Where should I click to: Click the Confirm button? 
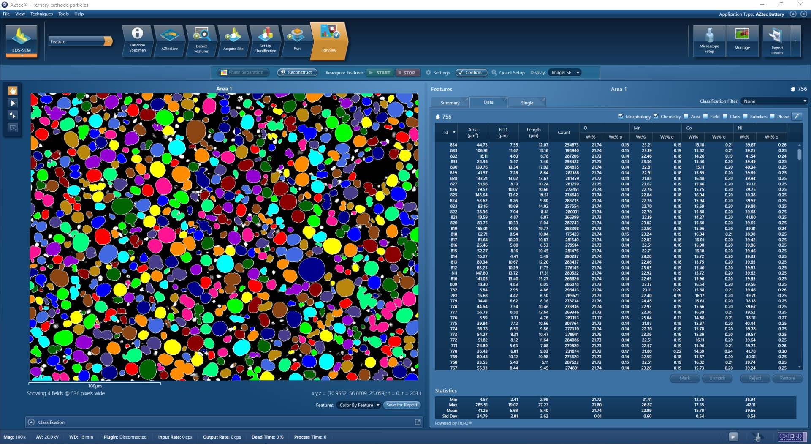[471, 73]
